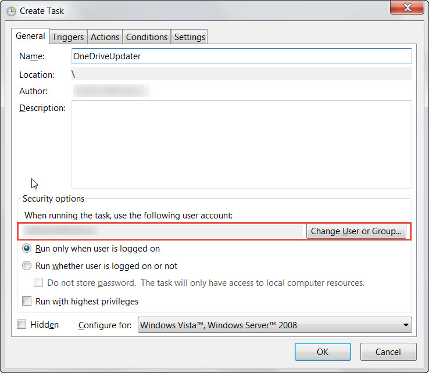Open the Actions tab
This screenshot has width=429, height=373.
pyautogui.click(x=105, y=37)
